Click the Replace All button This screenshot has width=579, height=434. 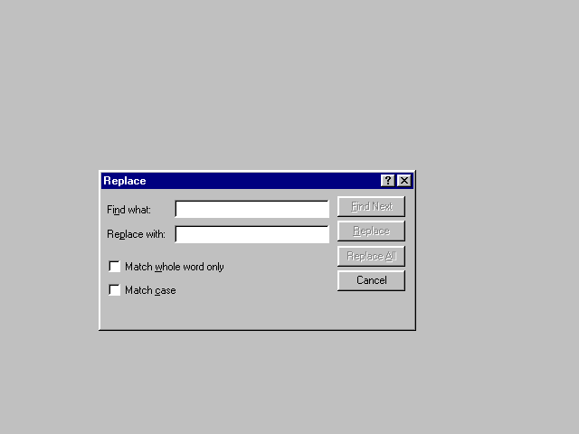click(x=371, y=256)
